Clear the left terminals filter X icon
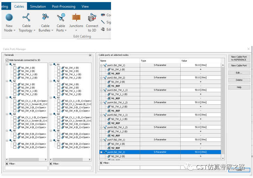 point(7,164)
